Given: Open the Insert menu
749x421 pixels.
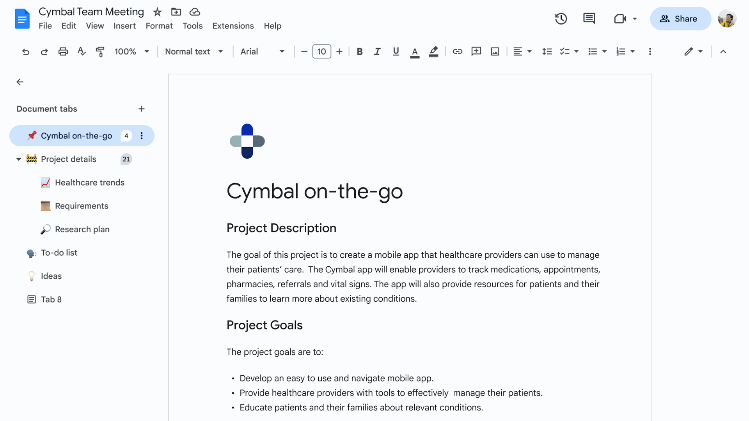Looking at the screenshot, I should 124,26.
